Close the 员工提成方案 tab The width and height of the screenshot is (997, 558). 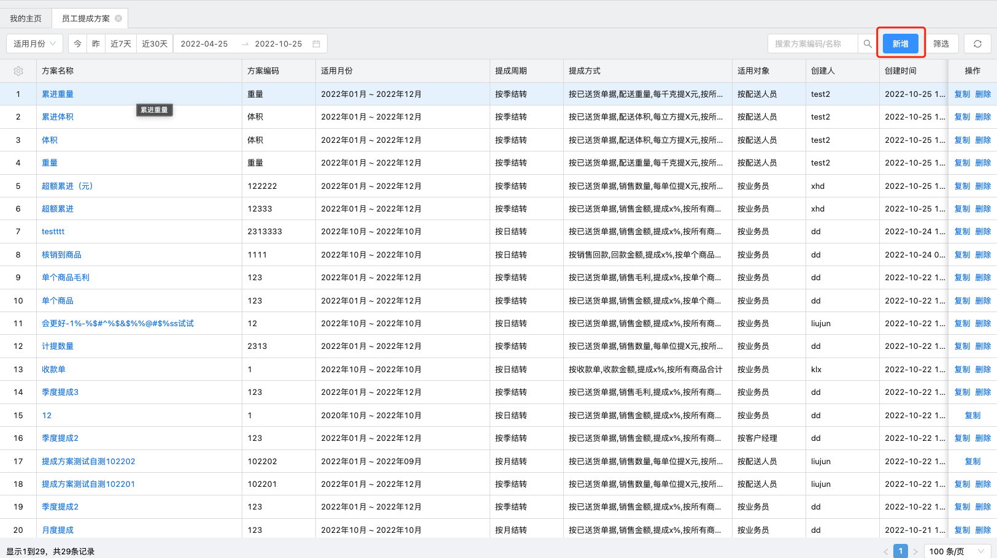pyautogui.click(x=118, y=18)
